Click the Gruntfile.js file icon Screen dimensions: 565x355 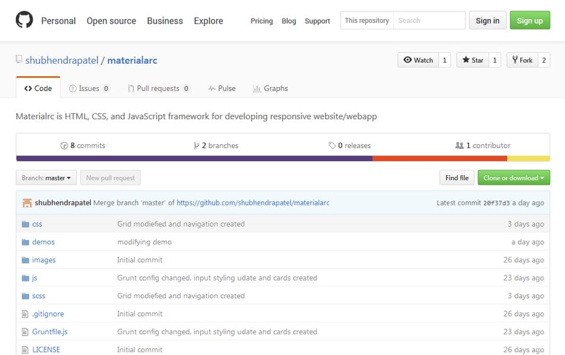(x=25, y=332)
